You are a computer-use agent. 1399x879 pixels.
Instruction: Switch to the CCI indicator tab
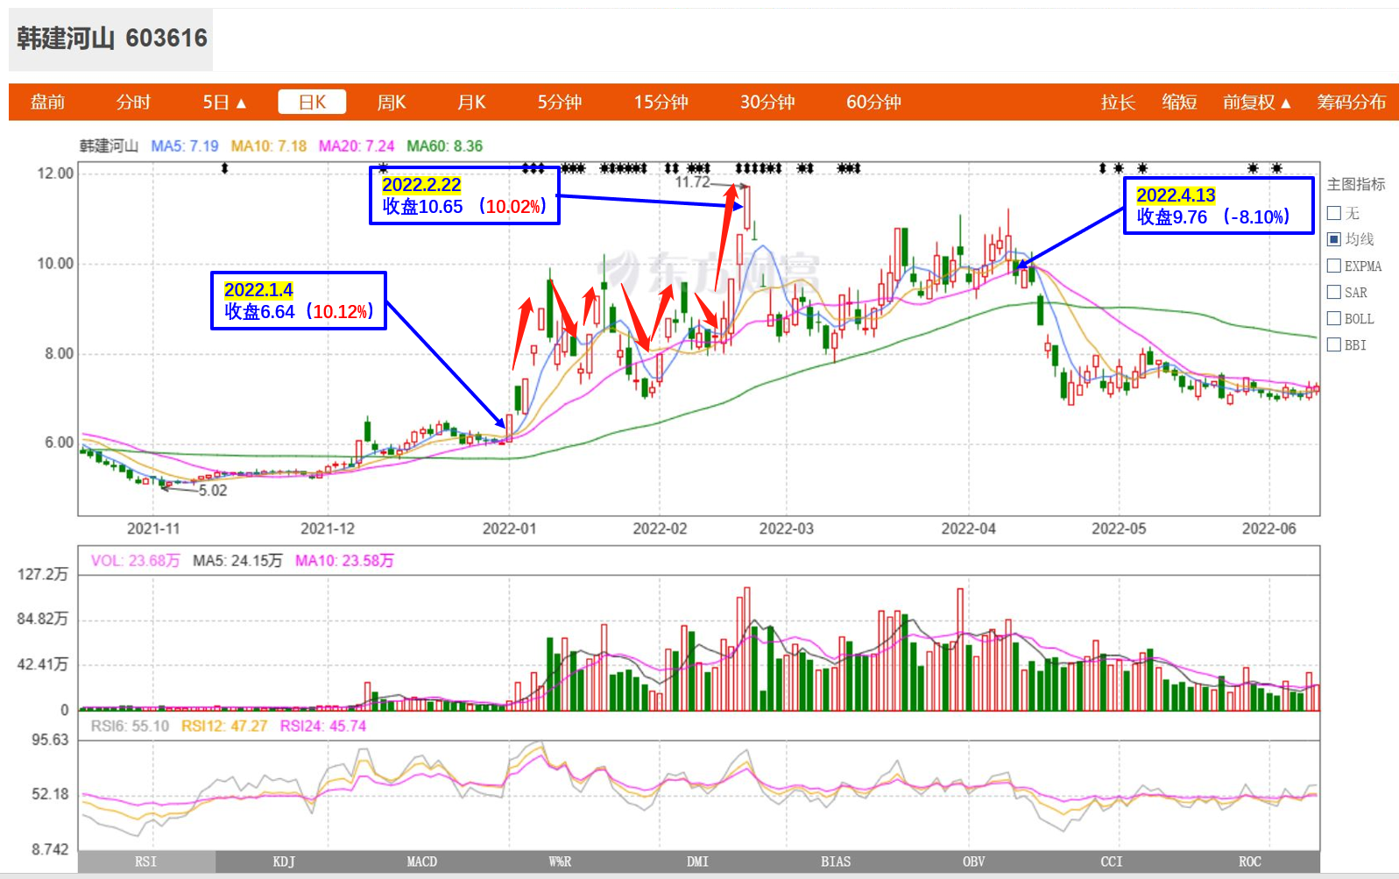(x=1112, y=861)
